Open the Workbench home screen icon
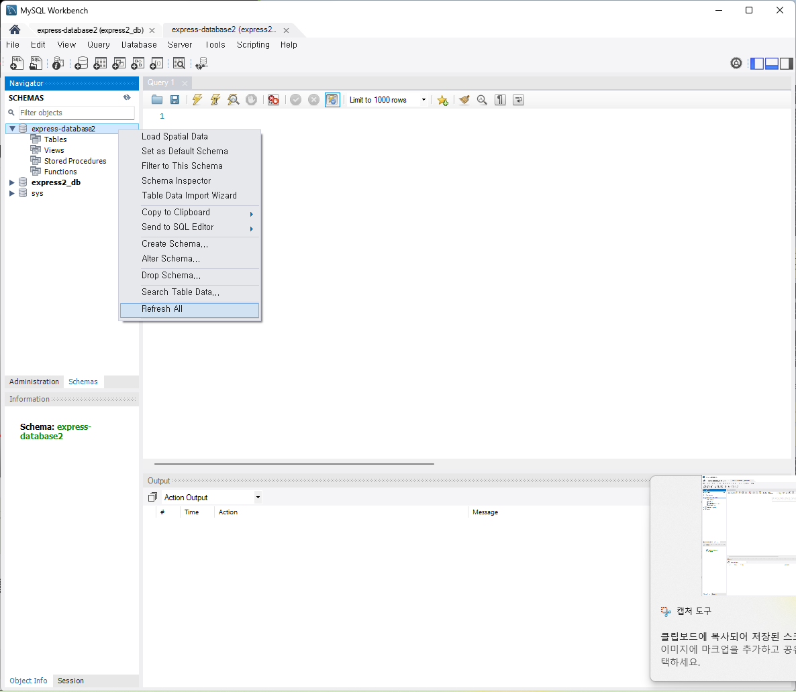This screenshot has width=796, height=692. pos(15,30)
